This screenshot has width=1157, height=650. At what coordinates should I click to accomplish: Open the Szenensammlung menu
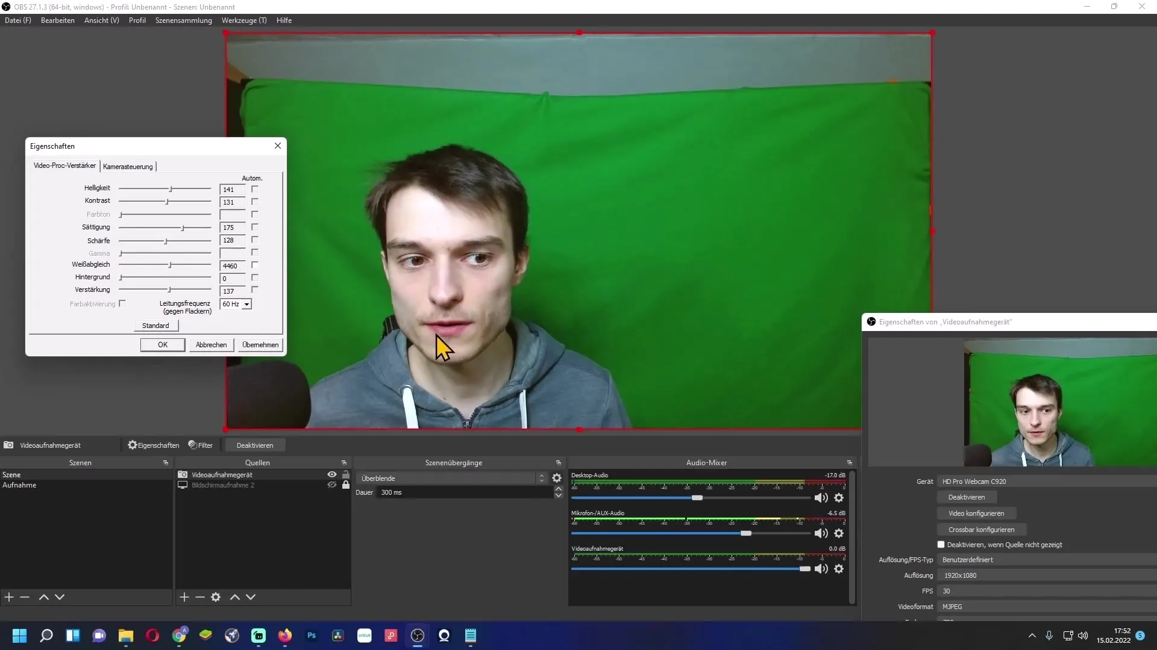tap(183, 20)
